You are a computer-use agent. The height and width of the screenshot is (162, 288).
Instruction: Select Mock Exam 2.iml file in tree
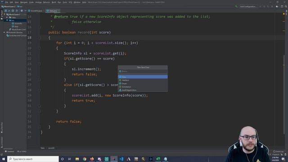pyautogui.click(x=18, y=29)
